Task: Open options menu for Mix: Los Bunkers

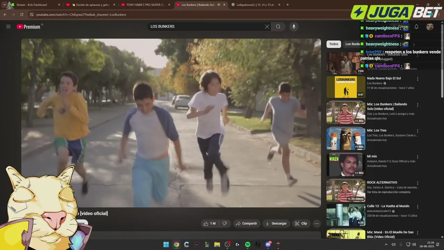Action: (x=418, y=105)
